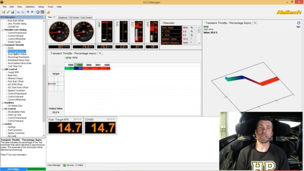
Task: Click the redo arrow toolbar icon
Action: pos(32,12)
